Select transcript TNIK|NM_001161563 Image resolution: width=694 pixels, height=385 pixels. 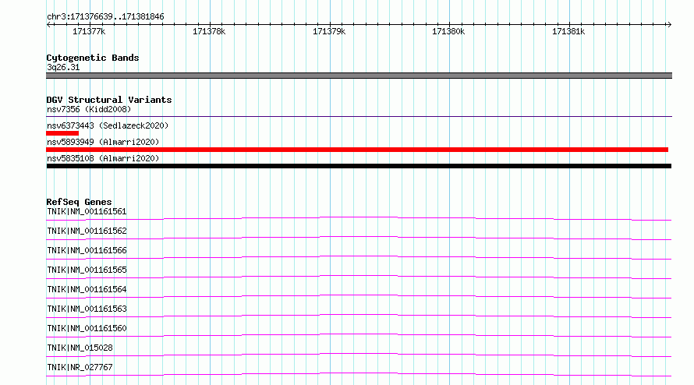click(87, 309)
